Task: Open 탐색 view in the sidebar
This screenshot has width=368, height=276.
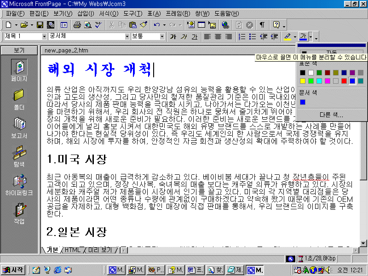Action: (19, 156)
